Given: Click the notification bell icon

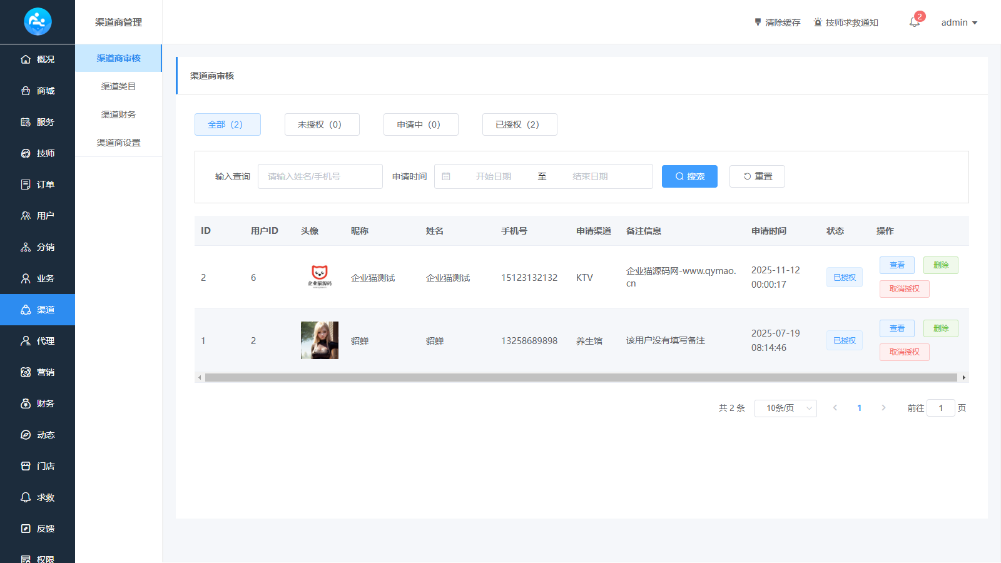Looking at the screenshot, I should click(914, 23).
